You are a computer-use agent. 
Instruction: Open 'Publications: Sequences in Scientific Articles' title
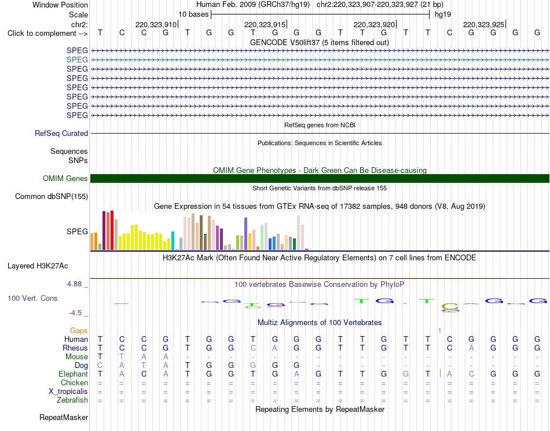point(320,143)
